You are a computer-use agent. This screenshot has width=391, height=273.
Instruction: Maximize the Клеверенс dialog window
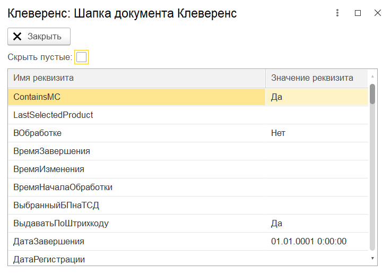tap(358, 13)
